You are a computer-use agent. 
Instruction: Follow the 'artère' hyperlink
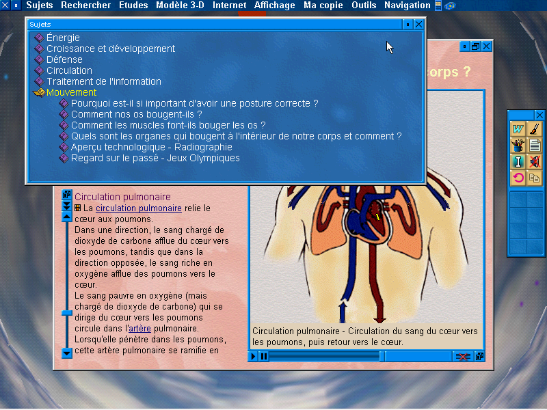coord(139,329)
